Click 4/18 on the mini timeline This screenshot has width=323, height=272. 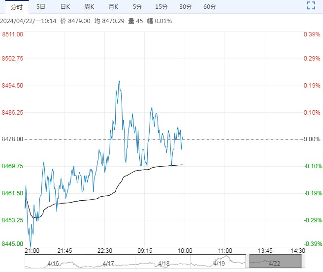point(164,264)
